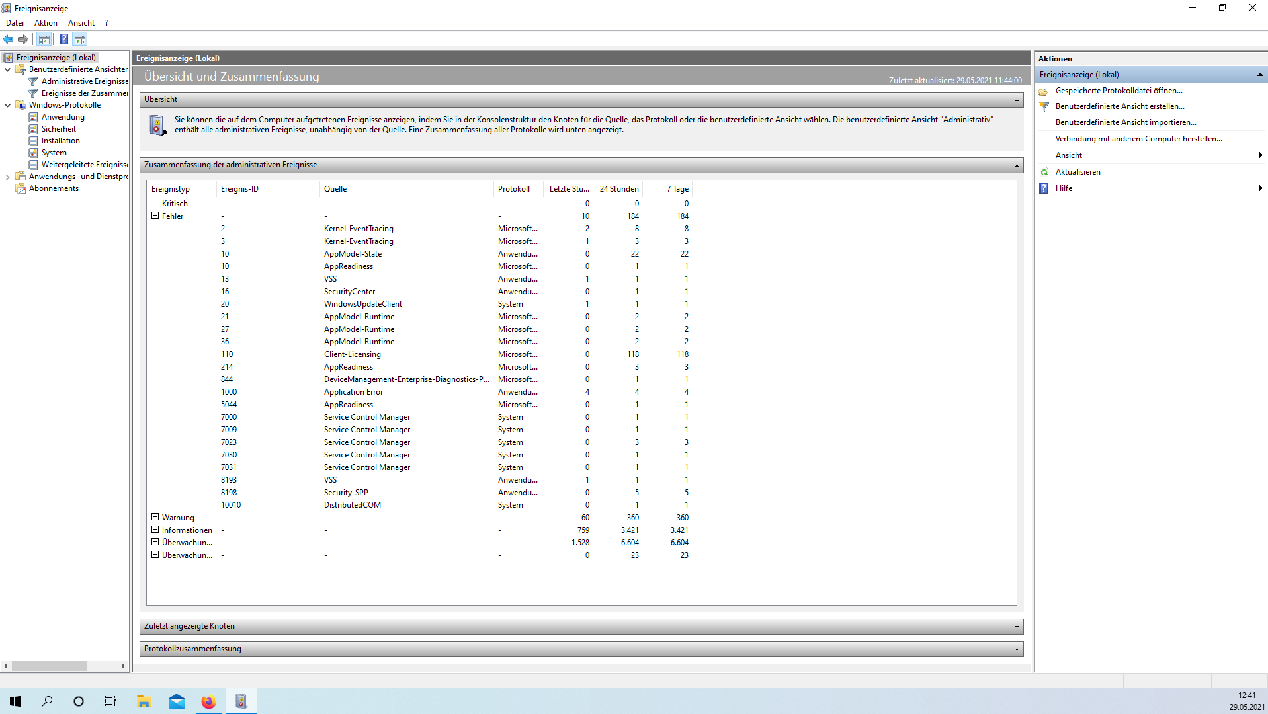Open the System log icon
The width and height of the screenshot is (1268, 714).
click(x=33, y=153)
